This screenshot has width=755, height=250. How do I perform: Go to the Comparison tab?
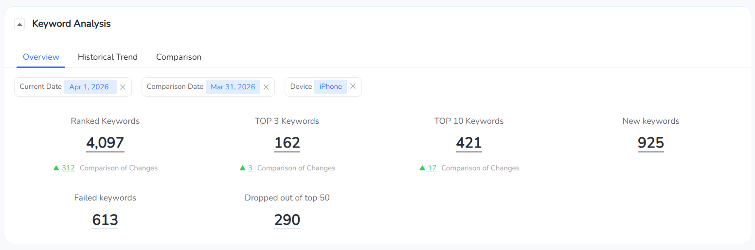tap(179, 57)
